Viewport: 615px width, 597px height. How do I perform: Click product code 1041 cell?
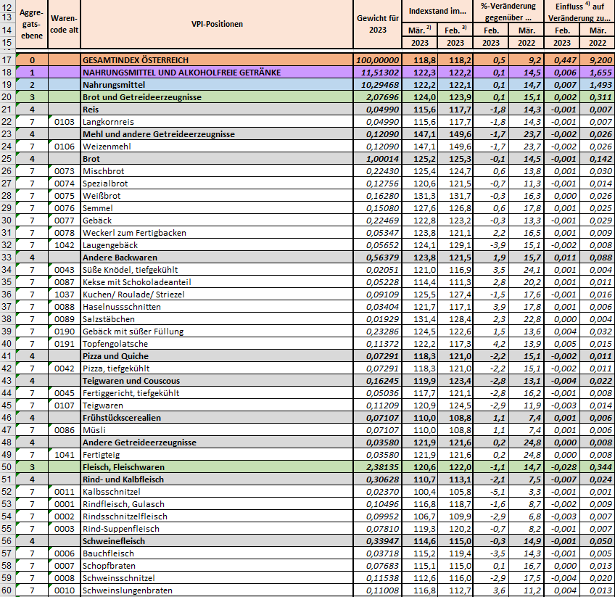click(64, 455)
